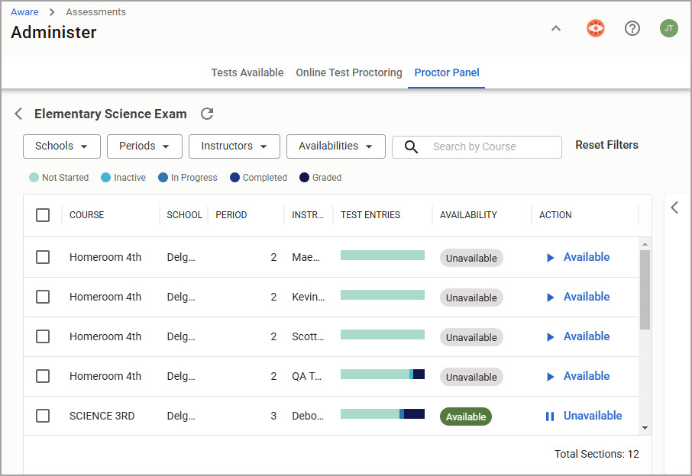
Task: Click test entries bar for SCIENCE 3RD row
Action: click(383, 414)
